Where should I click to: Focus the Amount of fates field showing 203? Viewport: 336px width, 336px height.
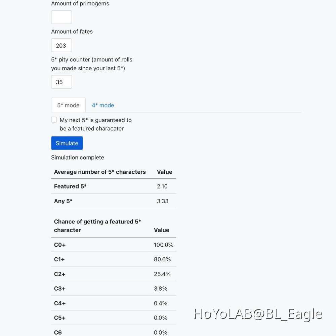61,45
